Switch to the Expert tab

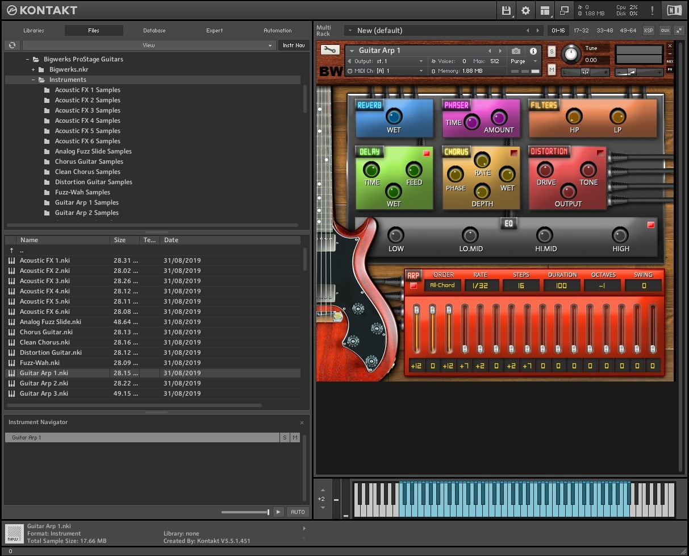click(215, 31)
